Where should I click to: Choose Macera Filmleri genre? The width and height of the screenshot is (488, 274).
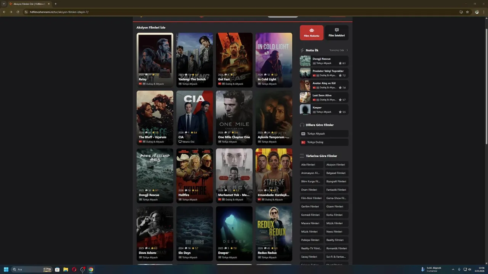[311, 223]
